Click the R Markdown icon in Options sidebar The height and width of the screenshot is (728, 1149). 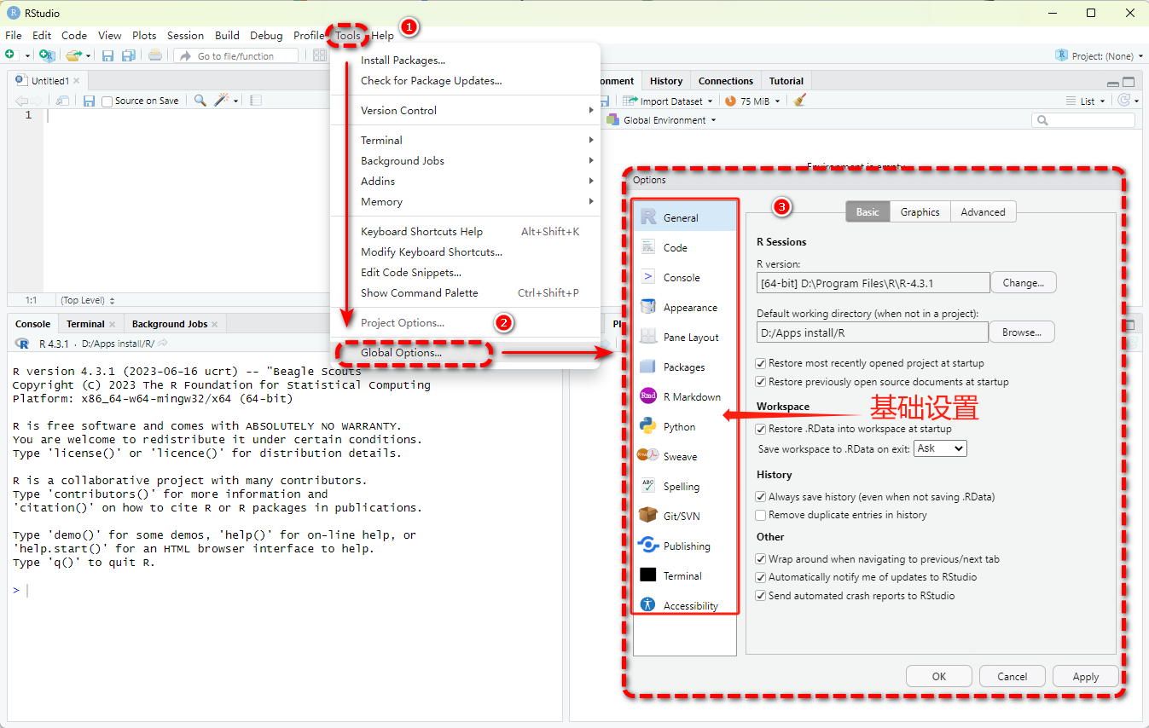pyautogui.click(x=648, y=396)
